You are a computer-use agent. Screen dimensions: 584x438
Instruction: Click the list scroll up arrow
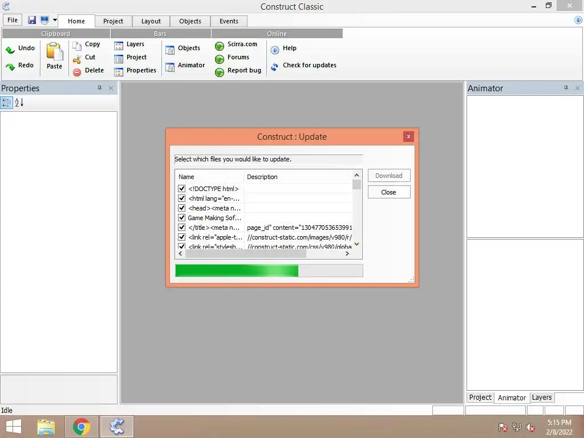(x=357, y=175)
